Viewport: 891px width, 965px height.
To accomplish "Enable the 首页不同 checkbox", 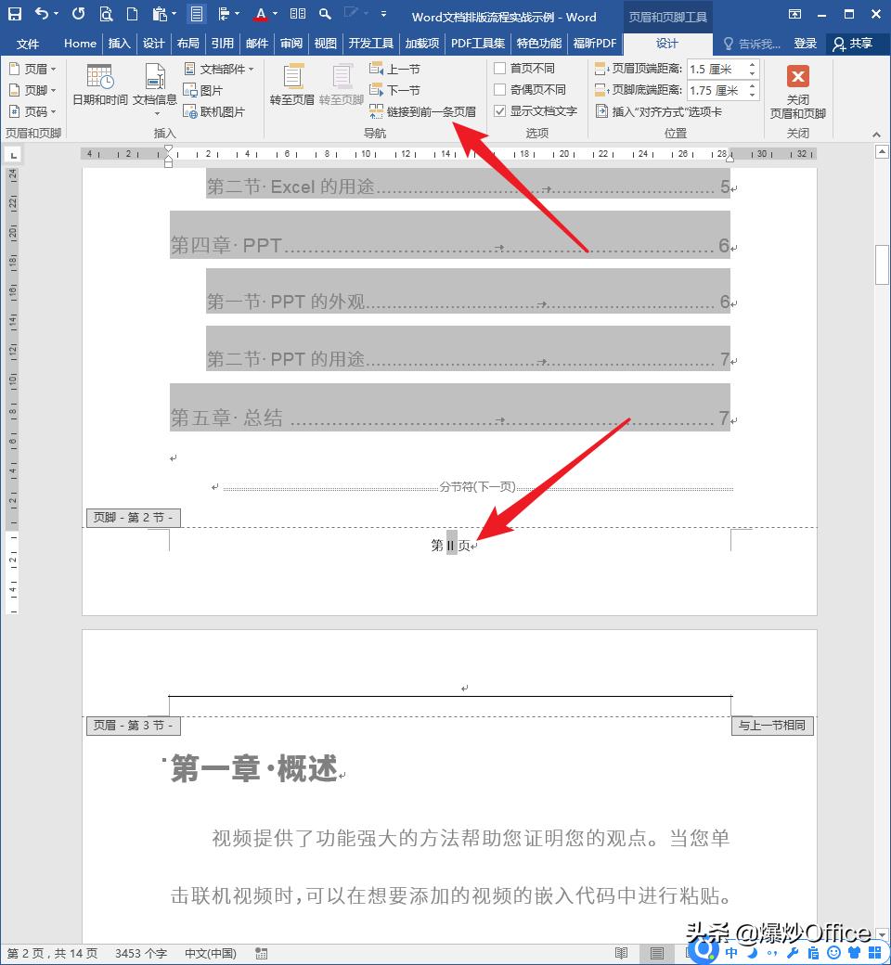I will [x=500, y=68].
